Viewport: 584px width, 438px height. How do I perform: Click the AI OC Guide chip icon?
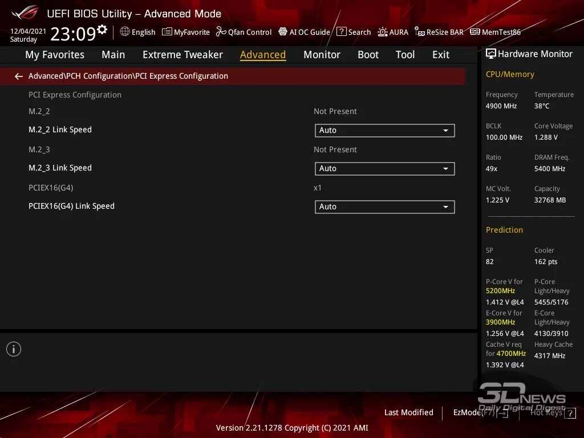coord(283,32)
